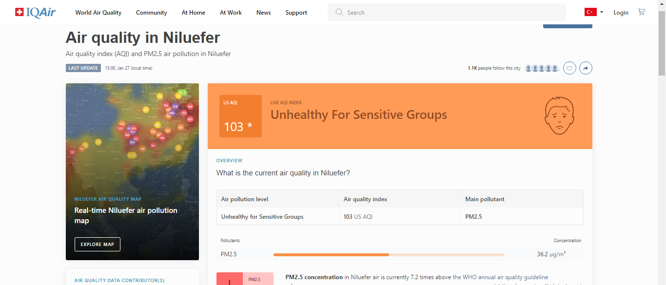Expand the country selector dropdown arrow
The width and height of the screenshot is (666, 285).
pos(602,12)
